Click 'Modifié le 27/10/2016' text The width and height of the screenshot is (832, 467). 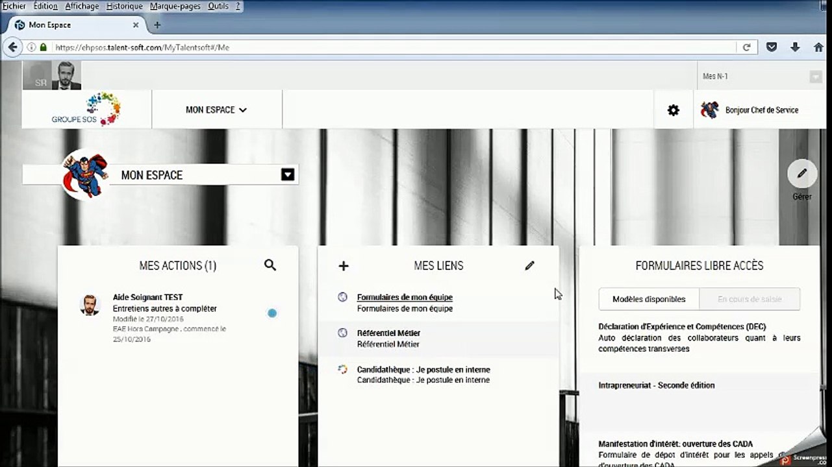click(148, 318)
